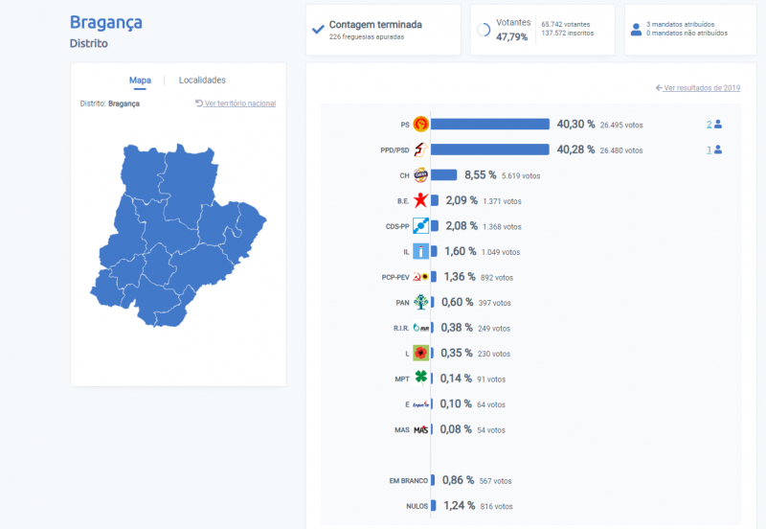Click the CDS-PP party logo
Screen dimensions: 766x529
(420, 226)
